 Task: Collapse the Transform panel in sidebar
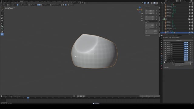click(x=148, y=7)
